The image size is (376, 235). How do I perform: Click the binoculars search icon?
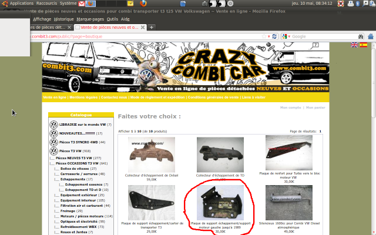[361, 36]
